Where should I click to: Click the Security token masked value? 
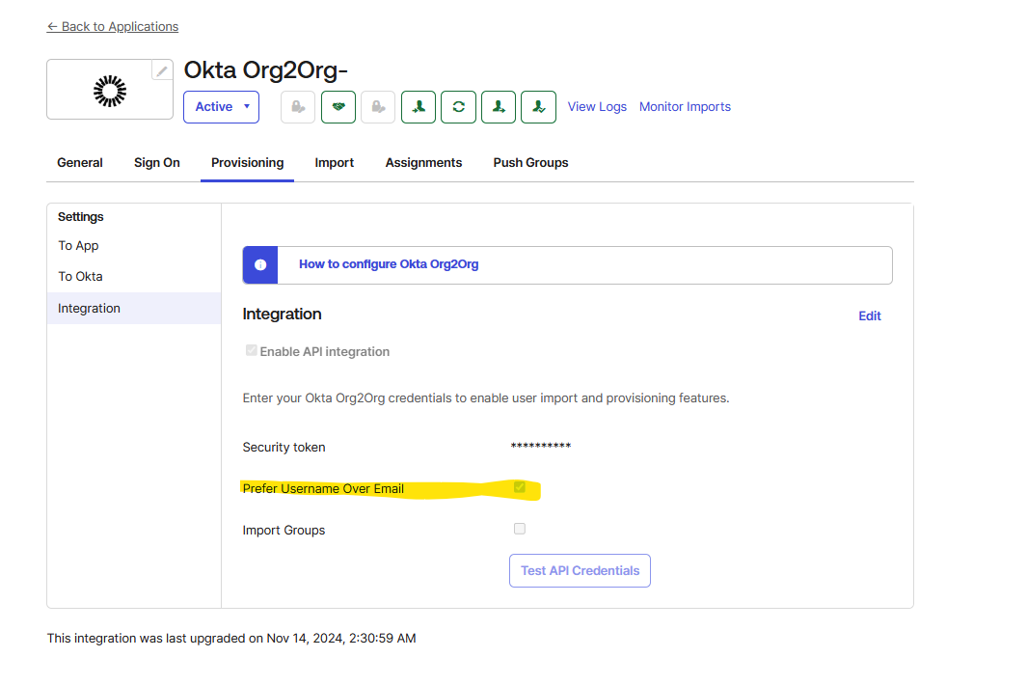pyautogui.click(x=541, y=446)
